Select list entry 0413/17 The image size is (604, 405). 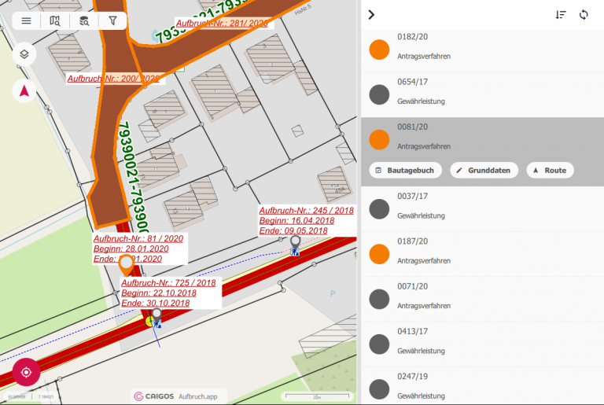(x=482, y=344)
